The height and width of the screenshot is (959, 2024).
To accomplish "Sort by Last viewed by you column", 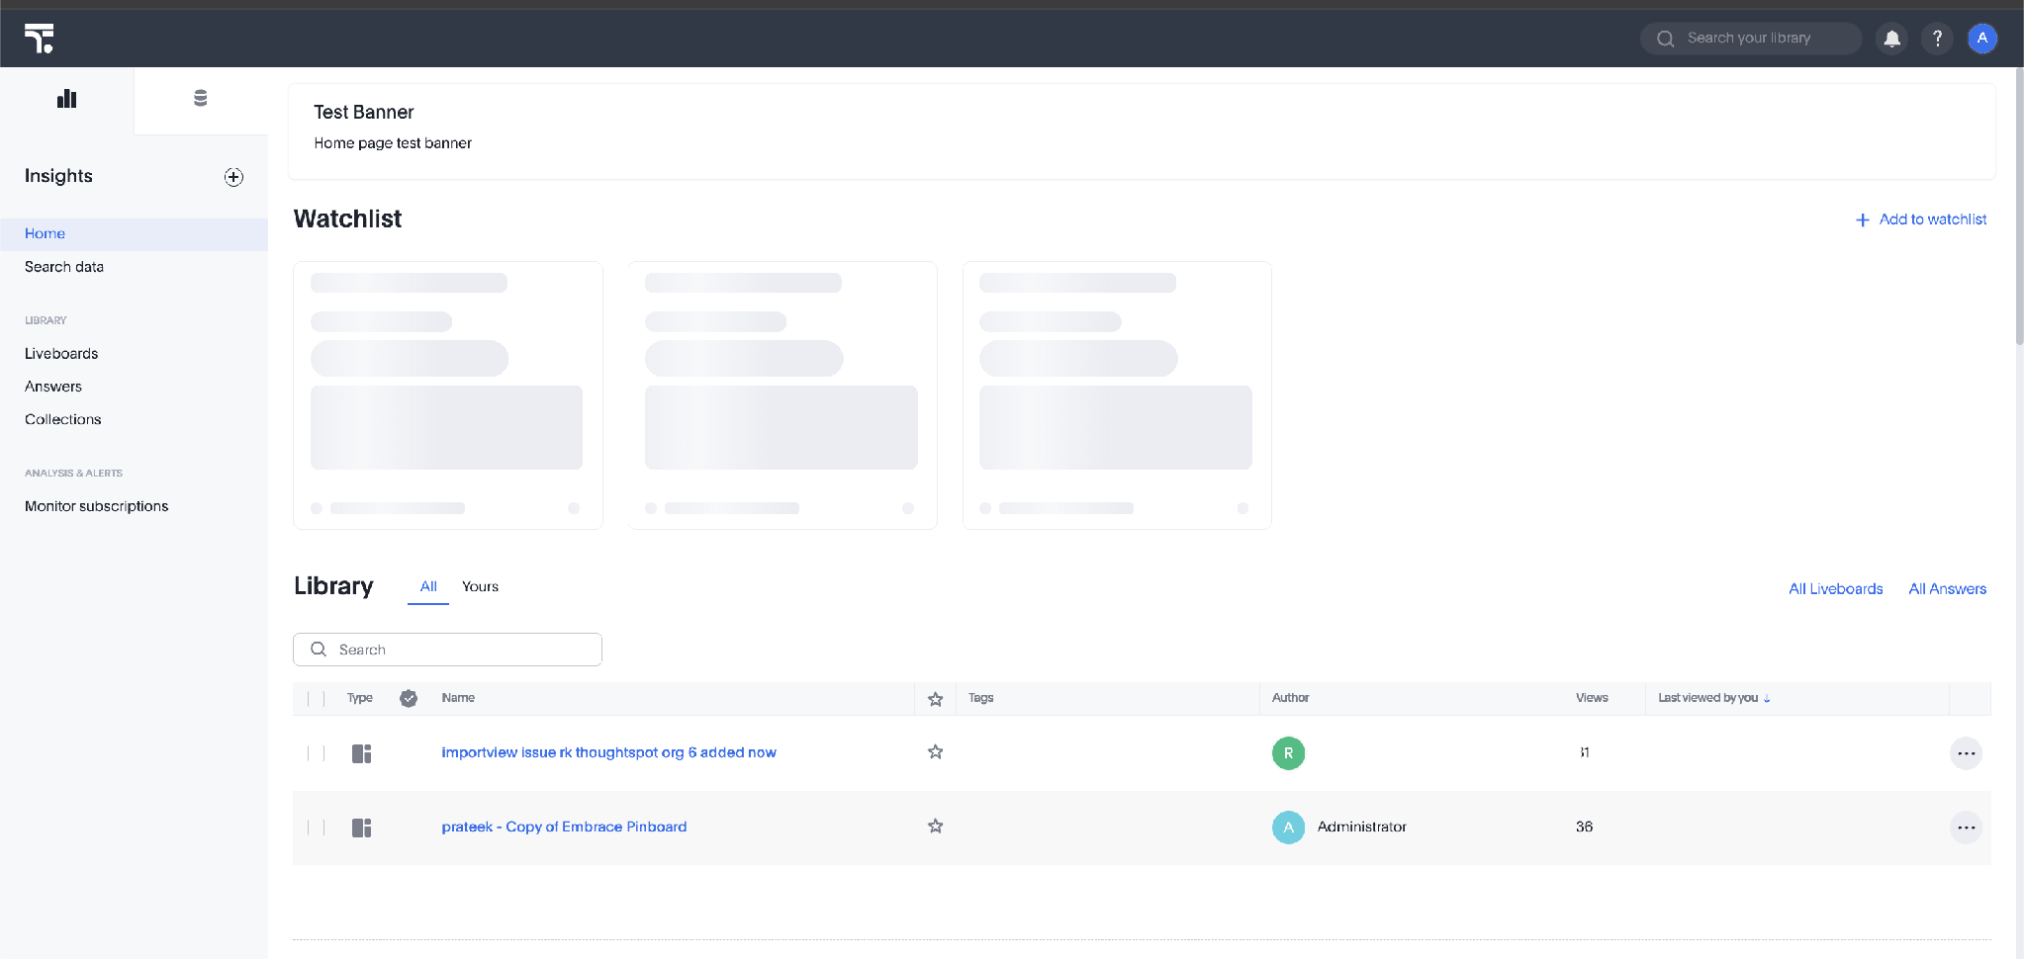I will click(x=1714, y=698).
